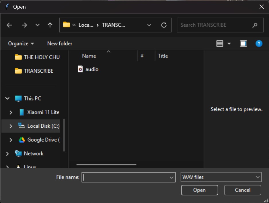Open the WAV files type dropdown

(x=221, y=177)
